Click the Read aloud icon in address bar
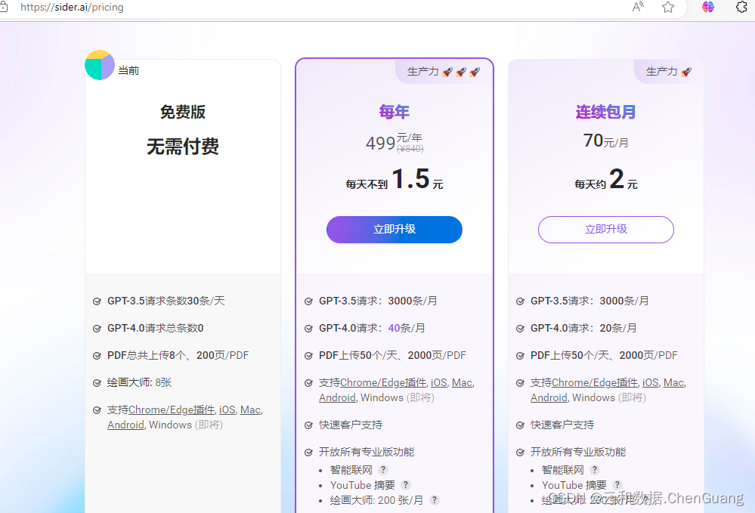 [638, 7]
